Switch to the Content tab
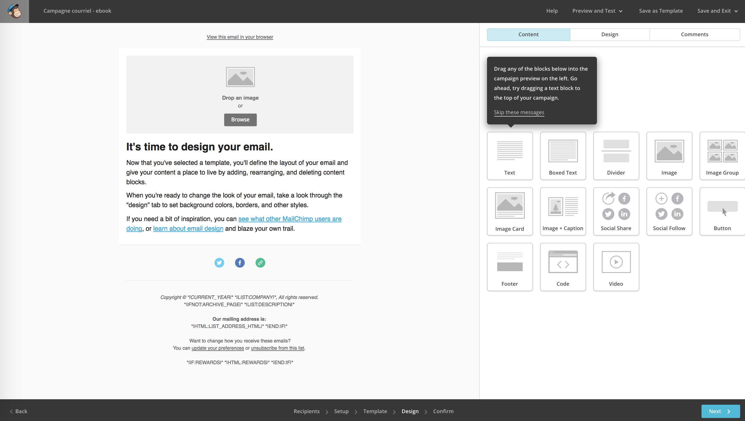This screenshot has width=745, height=421. pos(528,34)
